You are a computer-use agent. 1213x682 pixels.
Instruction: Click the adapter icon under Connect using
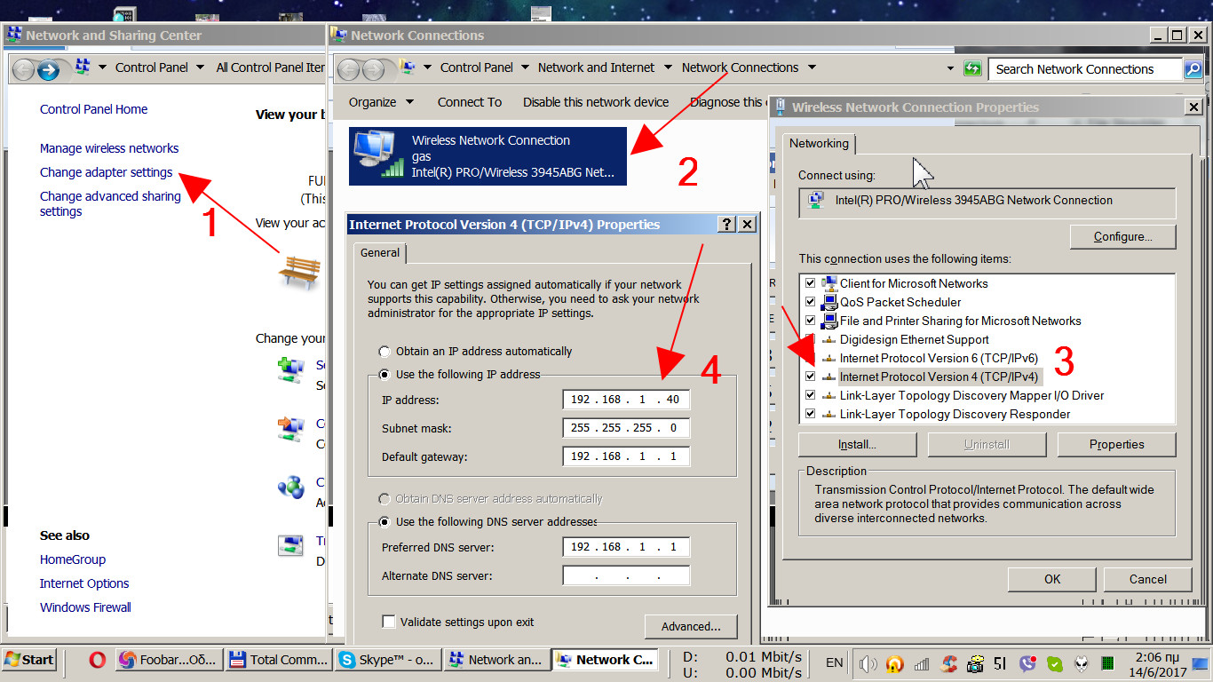(x=815, y=202)
